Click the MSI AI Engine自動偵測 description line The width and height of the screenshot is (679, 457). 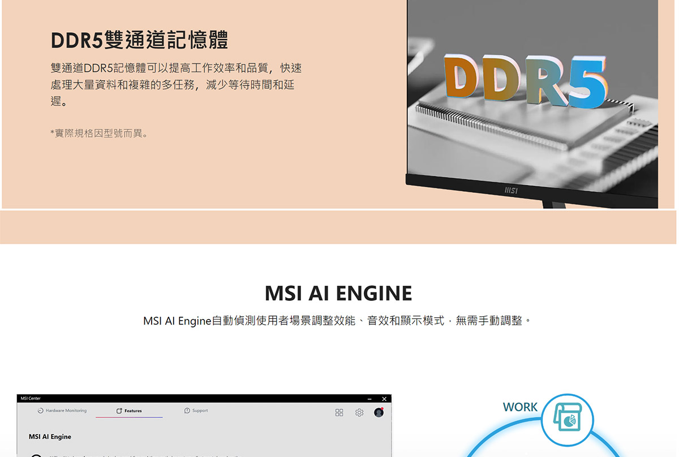coord(338,321)
